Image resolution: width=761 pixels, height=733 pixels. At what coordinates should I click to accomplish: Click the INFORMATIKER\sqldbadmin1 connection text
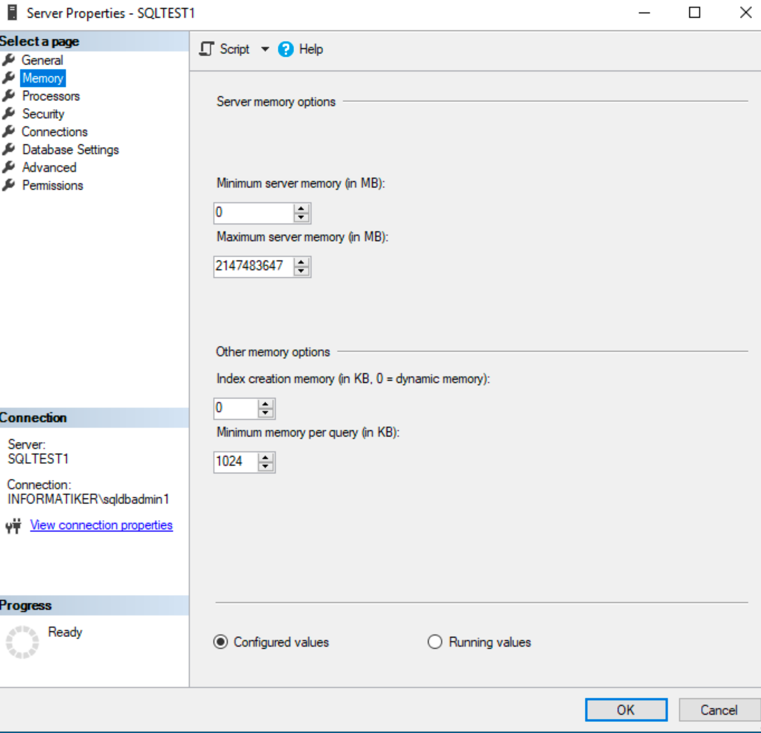[x=88, y=499]
